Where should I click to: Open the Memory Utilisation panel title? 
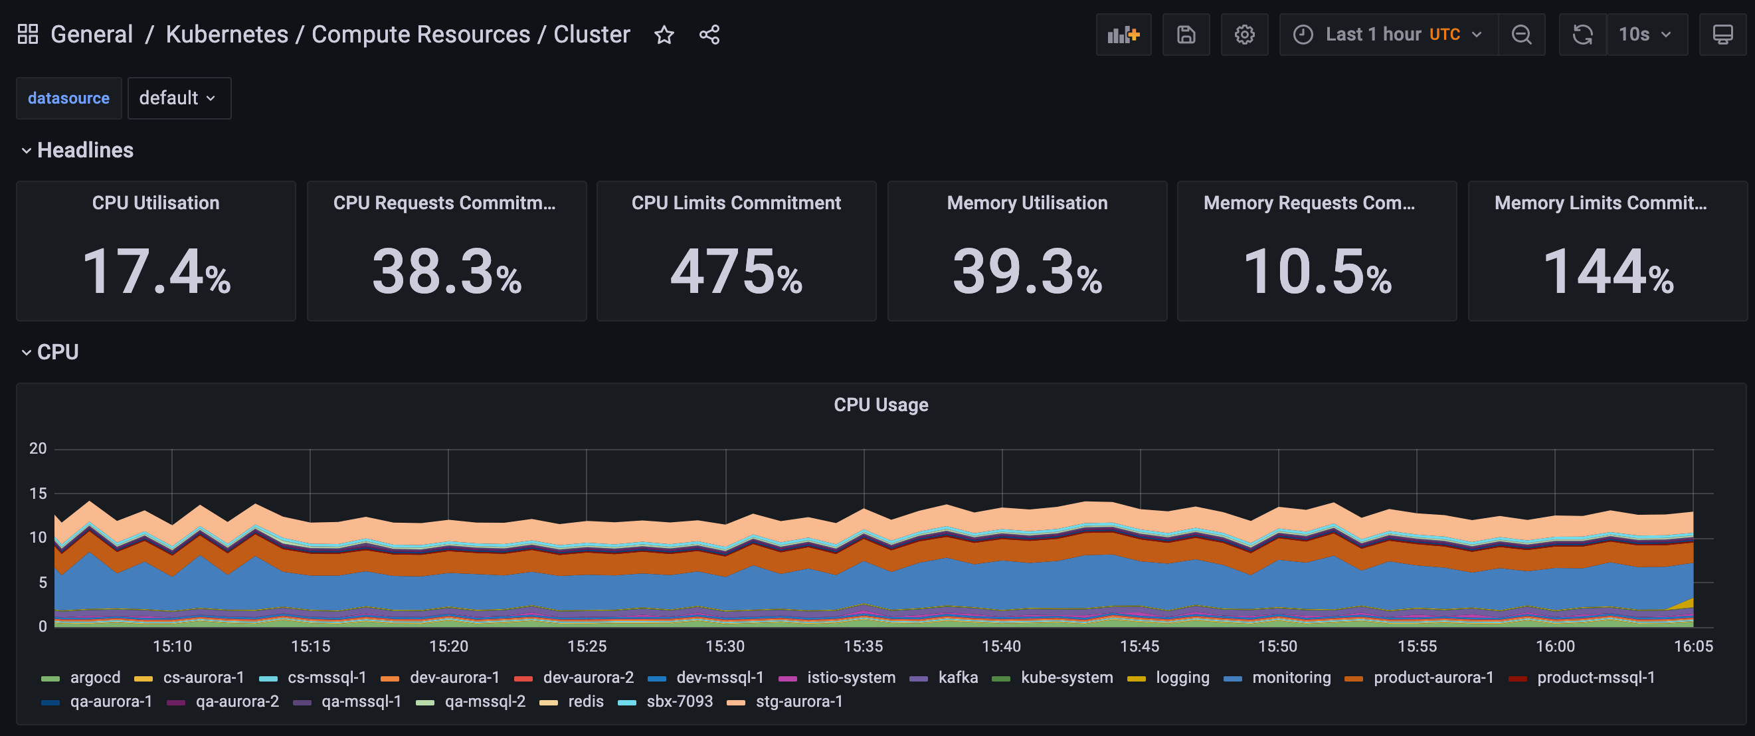pos(1027,203)
